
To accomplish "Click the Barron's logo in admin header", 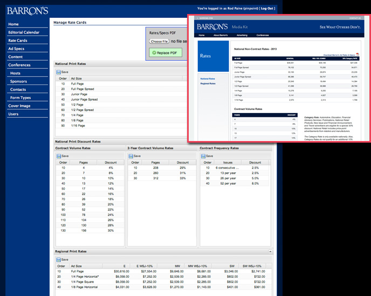I will coord(27,10).
